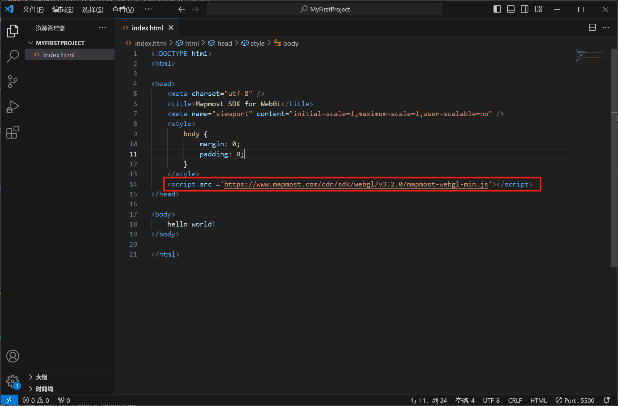The width and height of the screenshot is (618, 406).
Task: Split the editor with split icon
Action: click(592, 28)
